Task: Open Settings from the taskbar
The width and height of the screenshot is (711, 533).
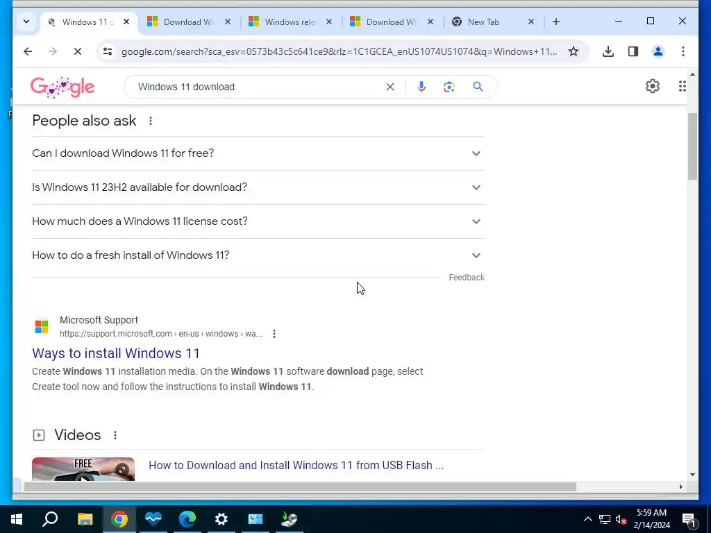Action: point(221,519)
